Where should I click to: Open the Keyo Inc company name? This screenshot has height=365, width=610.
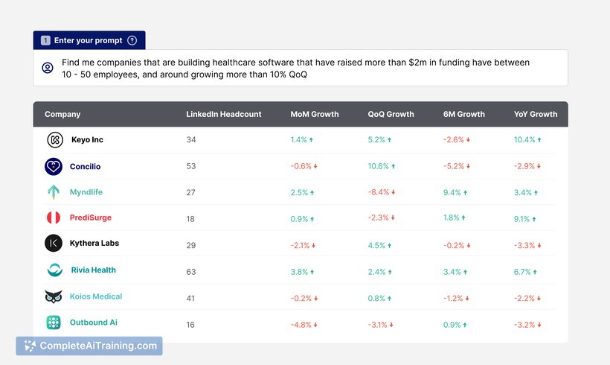click(x=87, y=139)
